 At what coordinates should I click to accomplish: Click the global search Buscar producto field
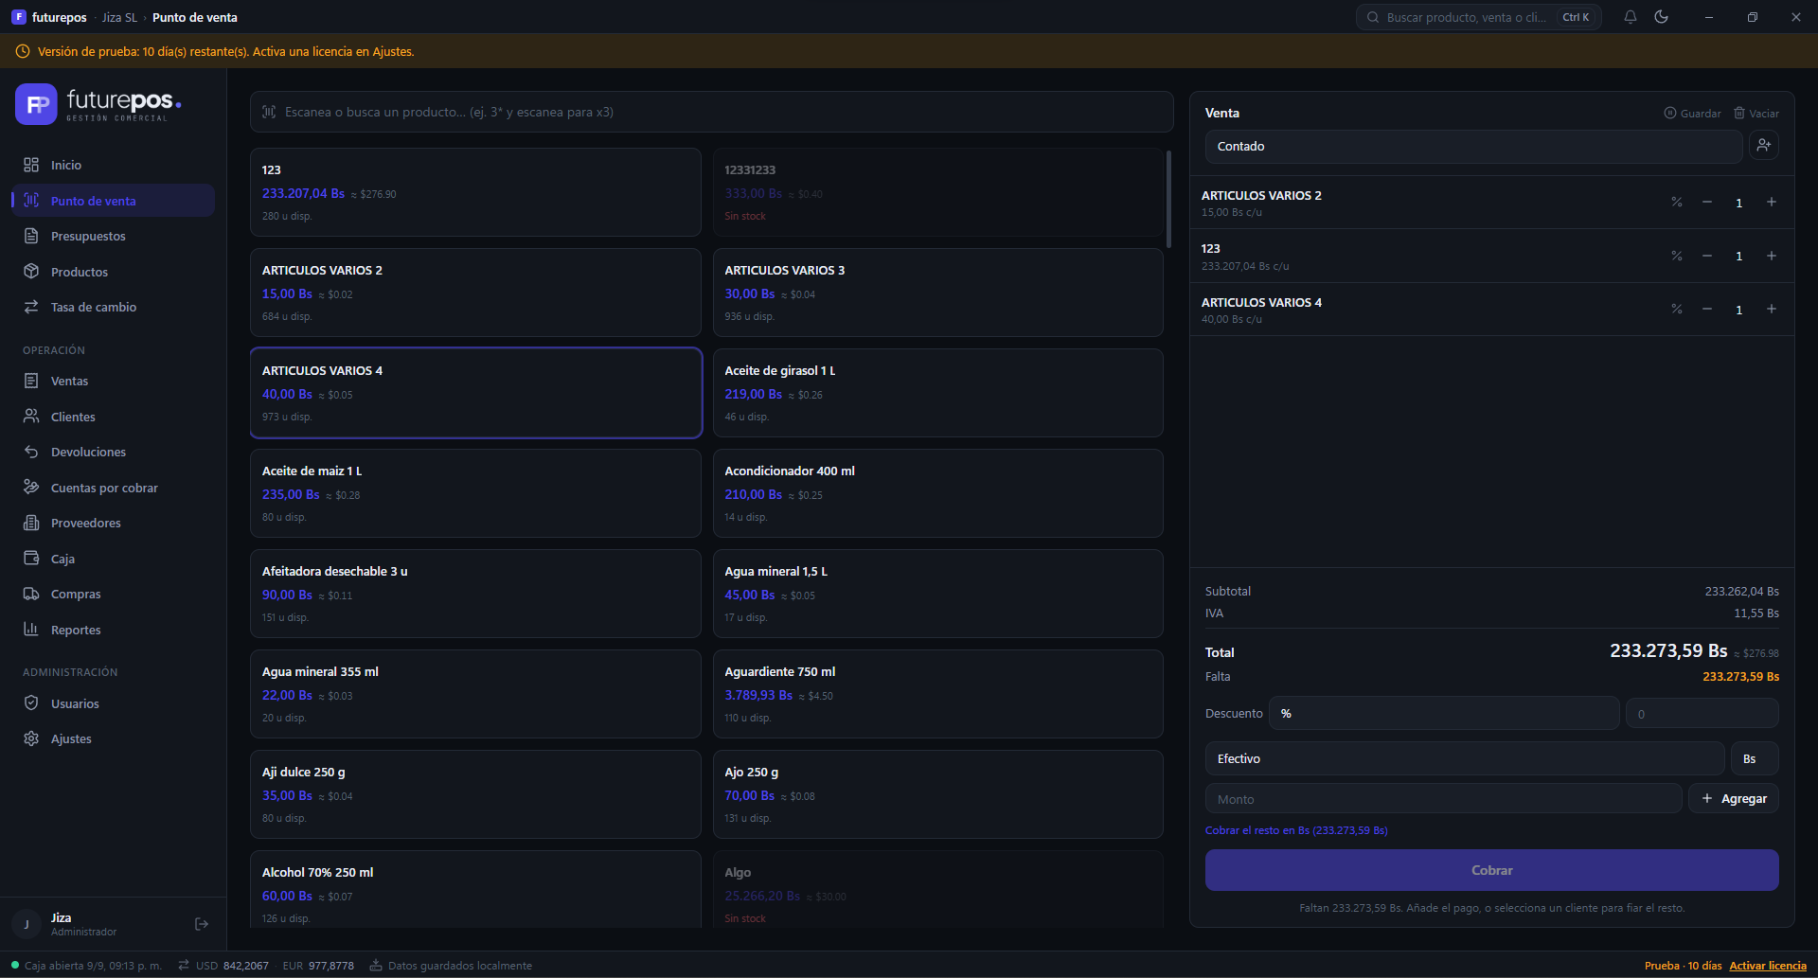(1478, 17)
